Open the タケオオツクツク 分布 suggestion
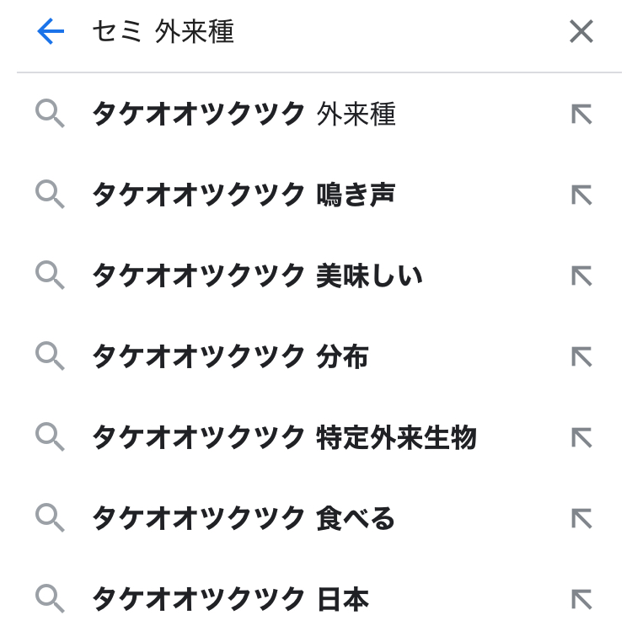This screenshot has width=632, height=642. pyautogui.click(x=229, y=356)
